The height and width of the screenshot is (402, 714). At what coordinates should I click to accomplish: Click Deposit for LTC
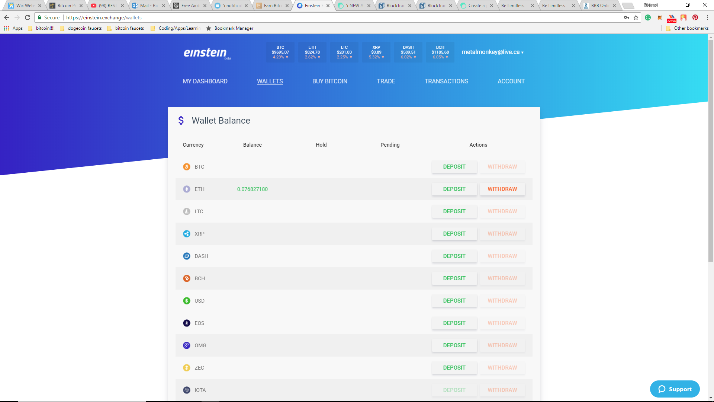[x=454, y=211]
